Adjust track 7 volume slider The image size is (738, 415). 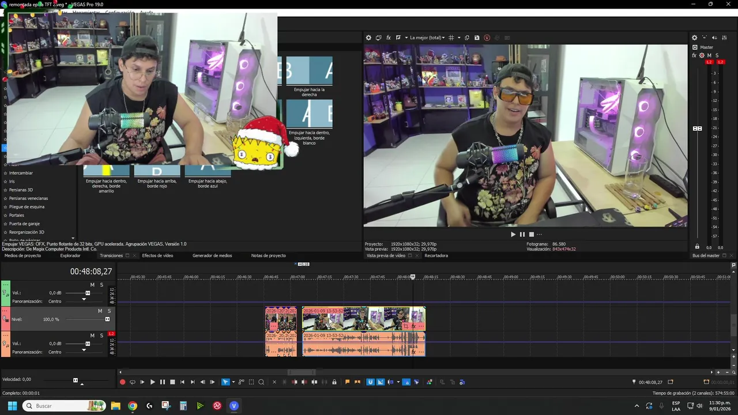click(88, 293)
